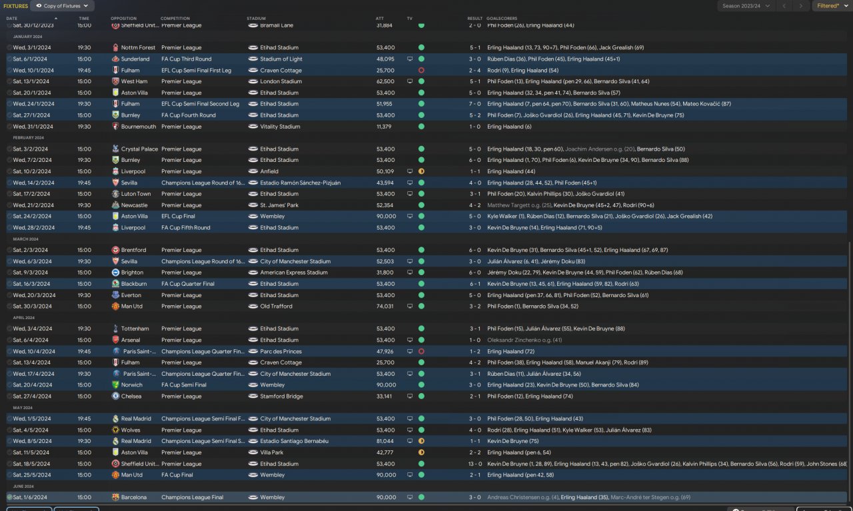Click the TV icon on the Sunderland fixture
Viewport: 853px width, 511px height.
pos(410,59)
